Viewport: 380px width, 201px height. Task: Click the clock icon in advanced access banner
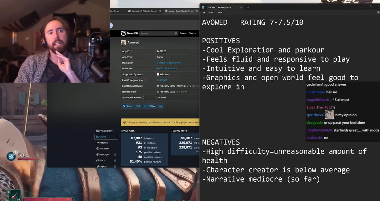tap(125, 123)
